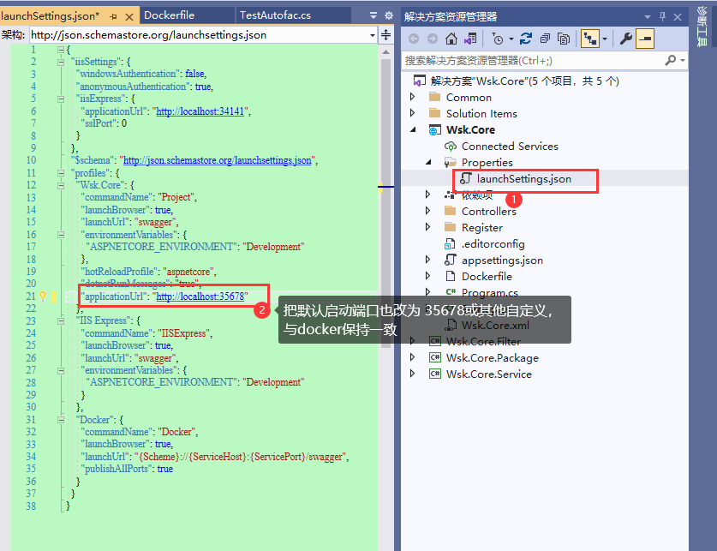Toggle pin on launchSettings.json tab
The height and width of the screenshot is (551, 717).
(113, 16)
